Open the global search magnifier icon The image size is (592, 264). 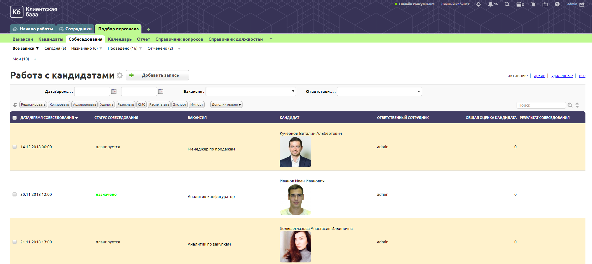coord(507,4)
